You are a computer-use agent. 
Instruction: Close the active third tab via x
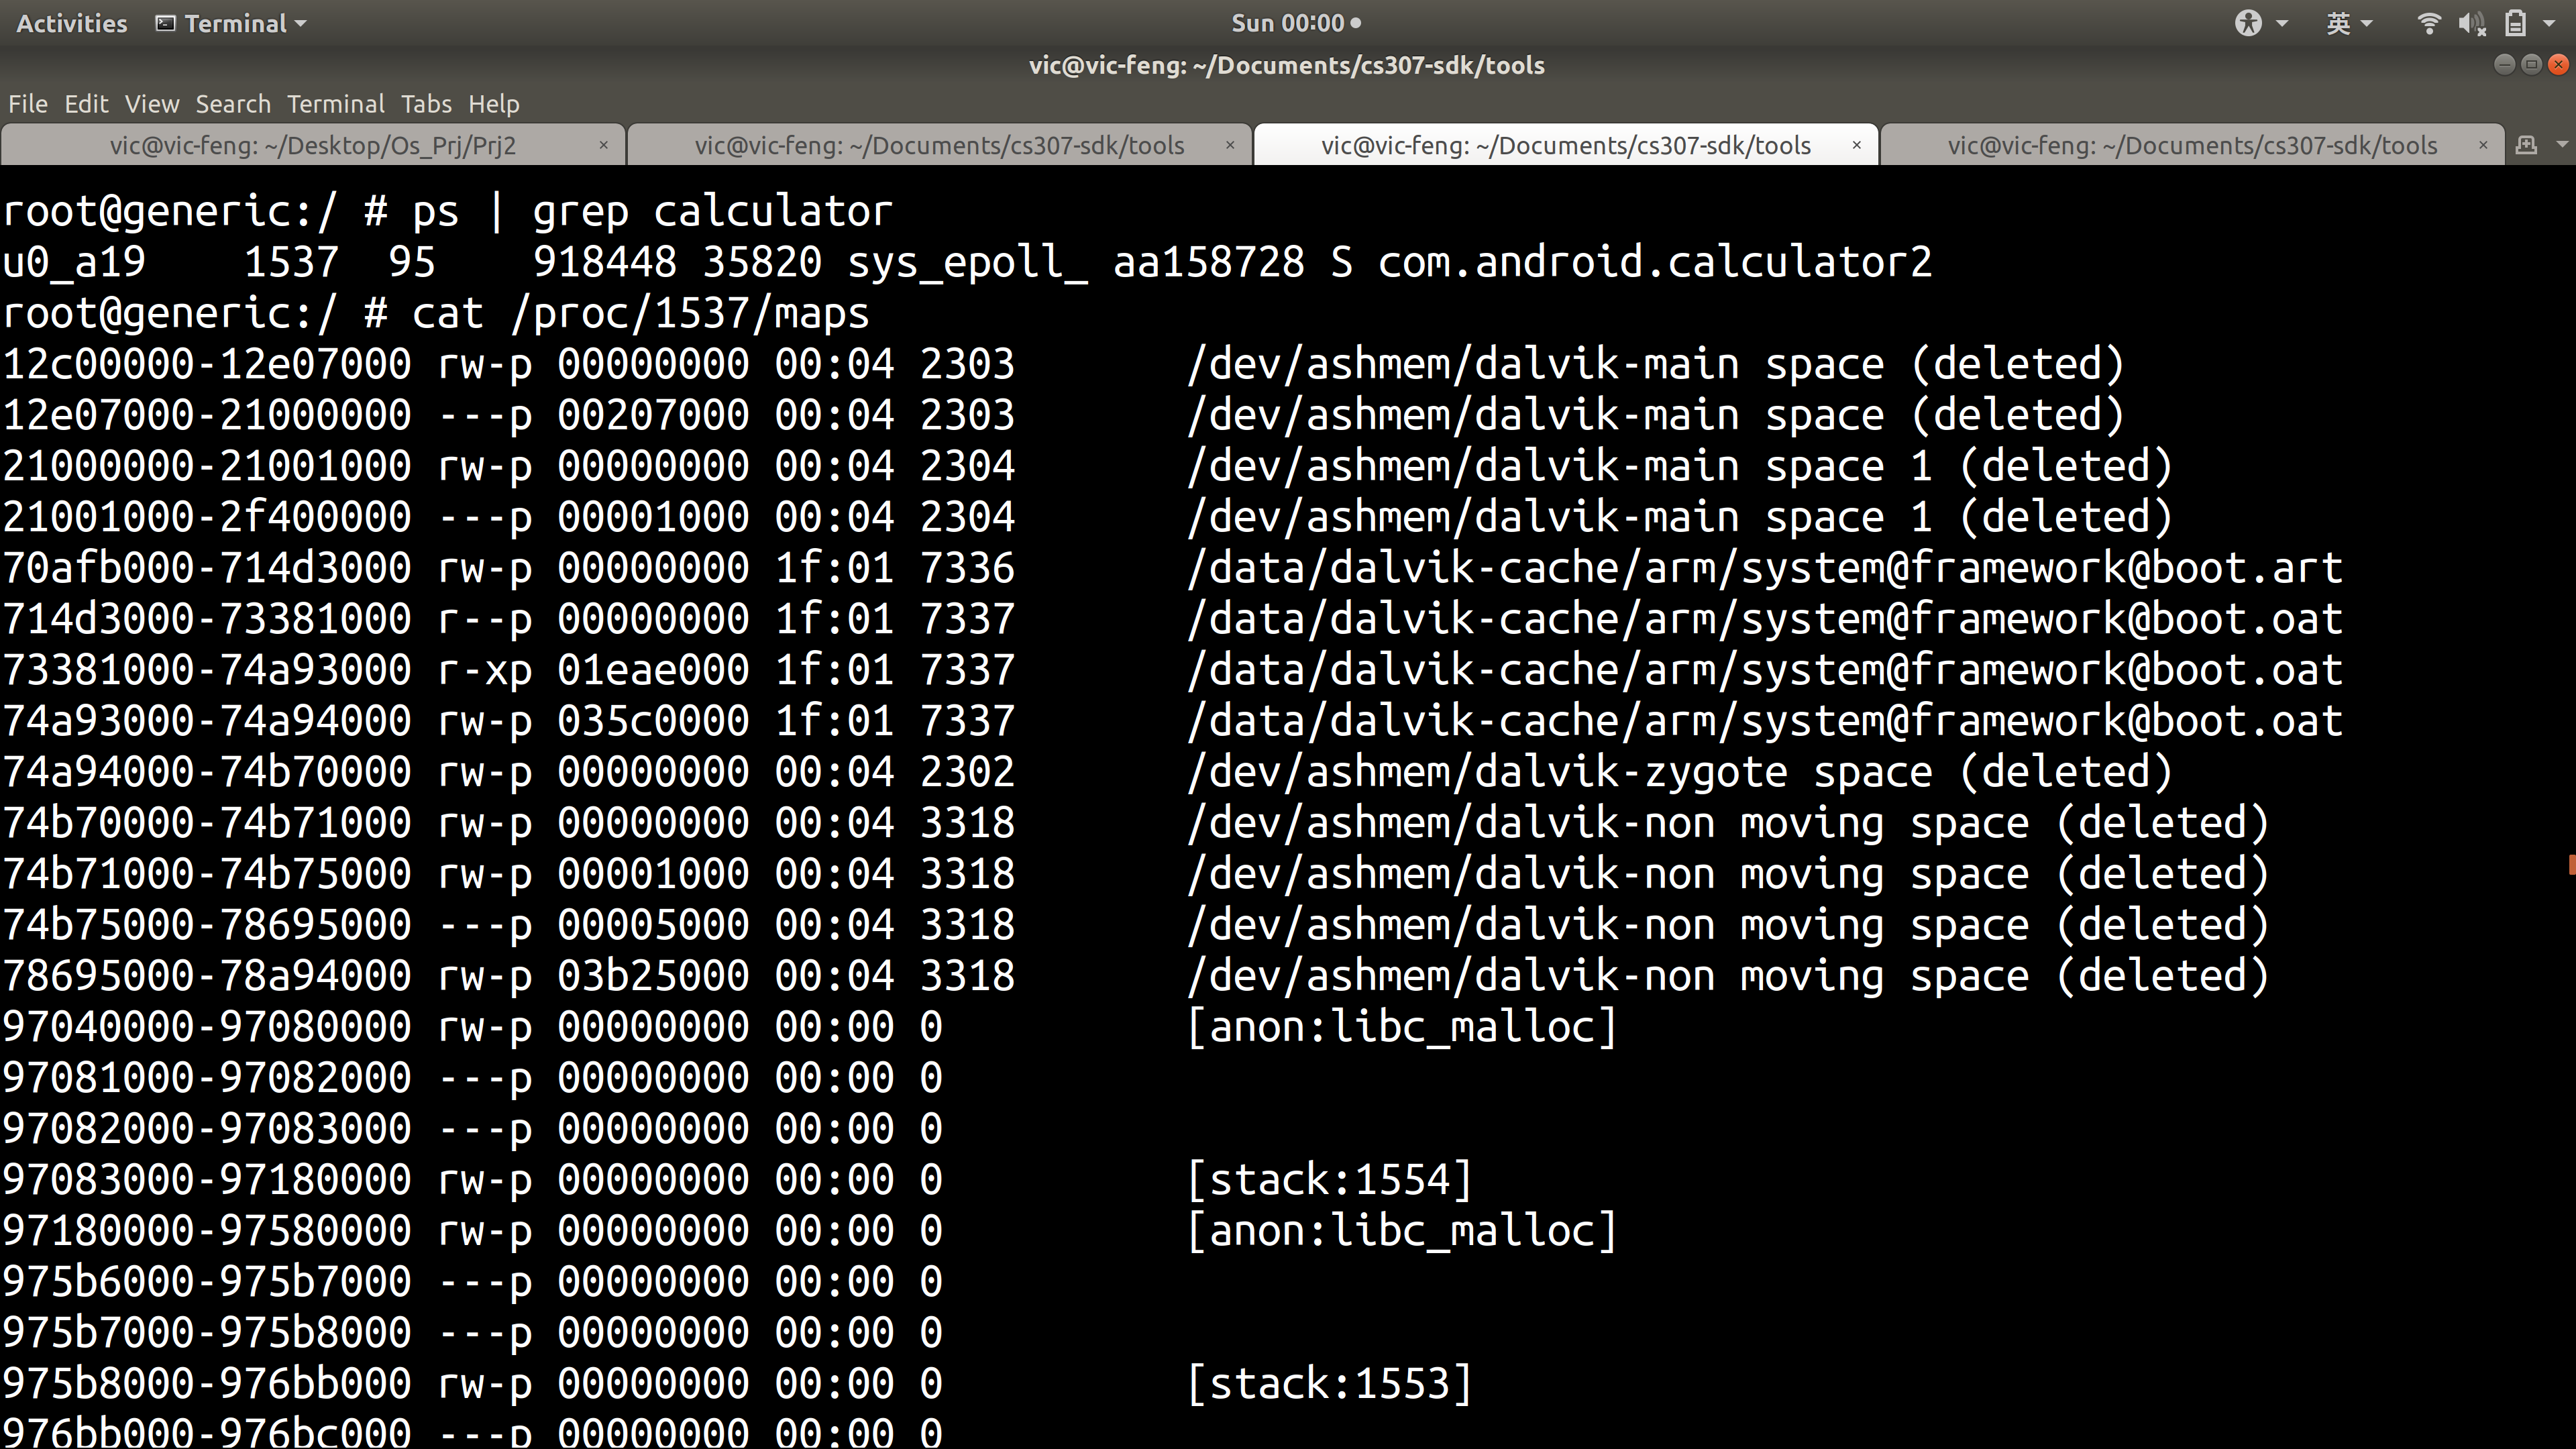click(1856, 146)
